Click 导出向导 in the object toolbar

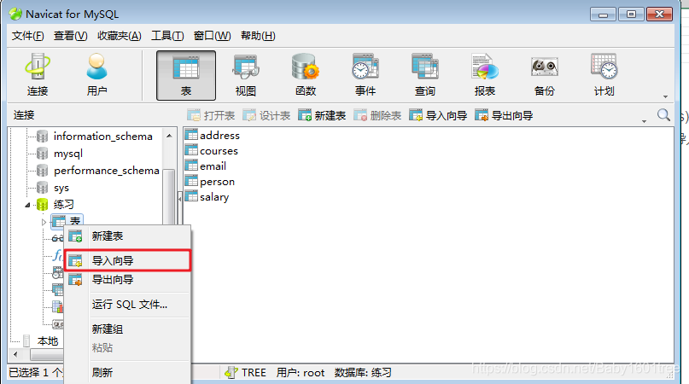504,115
